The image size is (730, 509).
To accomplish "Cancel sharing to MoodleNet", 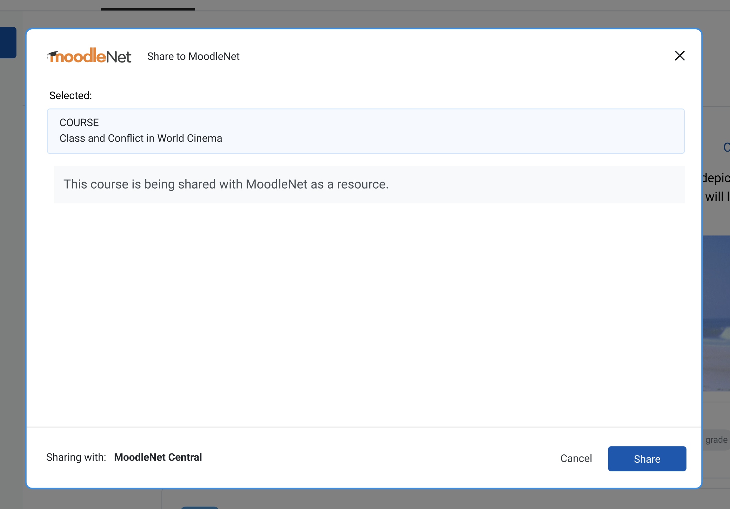I will 576,459.
